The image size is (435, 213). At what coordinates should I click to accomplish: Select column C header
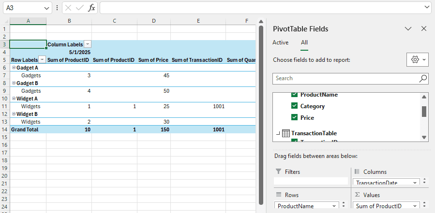point(114,21)
